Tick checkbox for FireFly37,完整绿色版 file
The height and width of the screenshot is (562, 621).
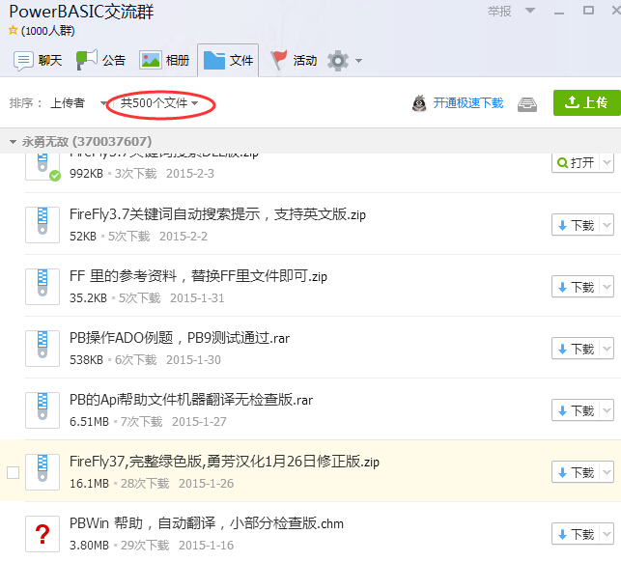tap(14, 472)
